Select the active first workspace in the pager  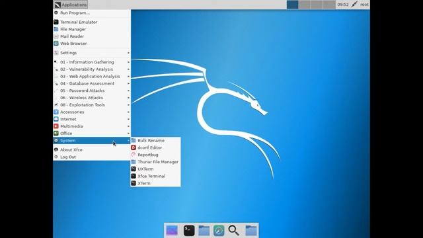coord(292,5)
